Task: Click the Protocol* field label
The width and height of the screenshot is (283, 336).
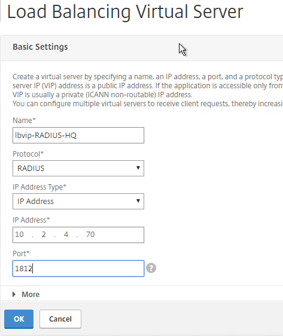Action: (x=28, y=154)
